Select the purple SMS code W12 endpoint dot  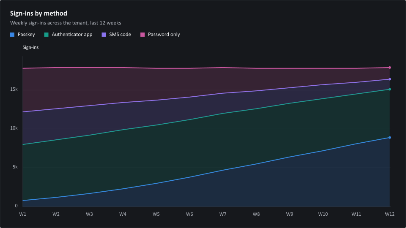click(x=390, y=79)
